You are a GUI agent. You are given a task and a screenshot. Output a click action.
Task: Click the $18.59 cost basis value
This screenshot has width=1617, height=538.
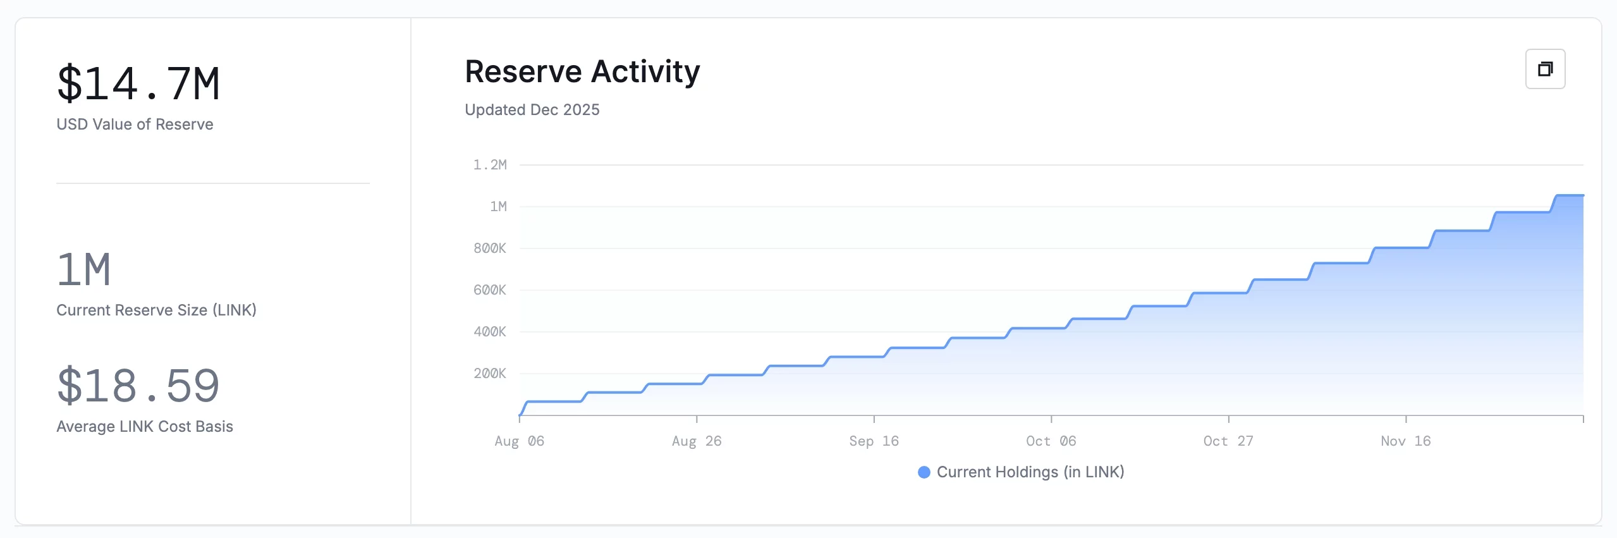(138, 386)
